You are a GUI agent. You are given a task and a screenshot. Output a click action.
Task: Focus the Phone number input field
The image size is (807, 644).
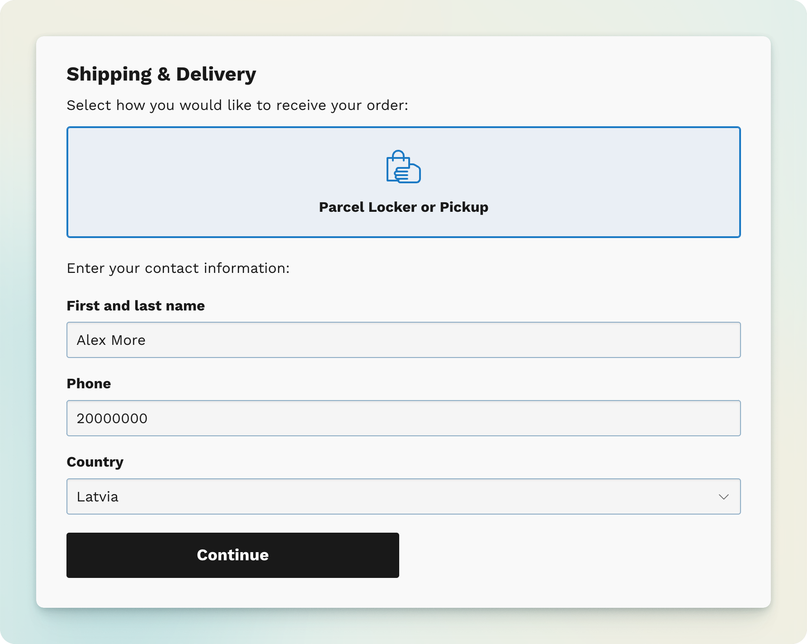pos(403,418)
